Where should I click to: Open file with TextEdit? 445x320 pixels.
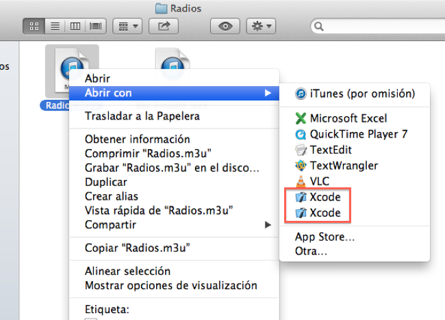click(355, 150)
